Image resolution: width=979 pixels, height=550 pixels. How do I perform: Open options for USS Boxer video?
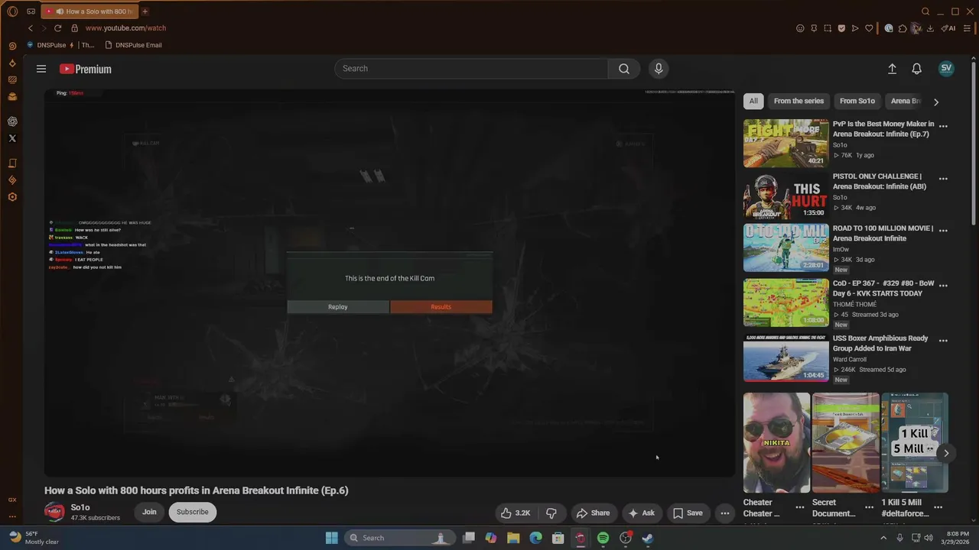pyautogui.click(x=943, y=340)
